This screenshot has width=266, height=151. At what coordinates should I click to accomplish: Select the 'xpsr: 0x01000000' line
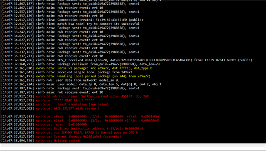pos(44,125)
